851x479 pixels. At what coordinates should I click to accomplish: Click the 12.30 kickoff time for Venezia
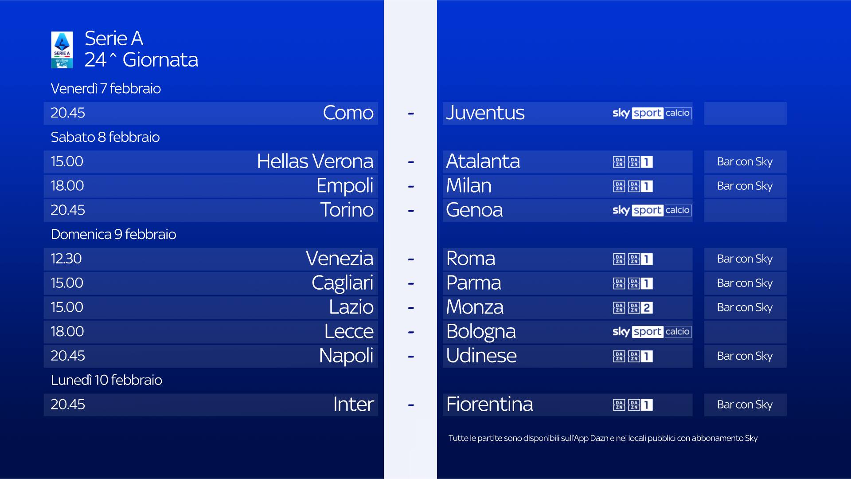point(66,259)
